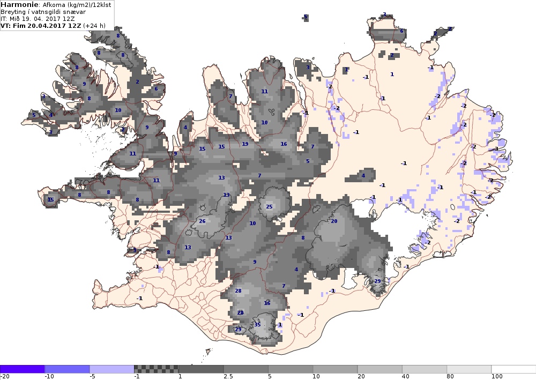
Task: Click the map value 35 on the southern glacier
Action: click(257, 325)
